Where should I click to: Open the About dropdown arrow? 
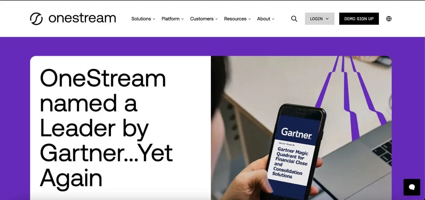pyautogui.click(x=273, y=19)
